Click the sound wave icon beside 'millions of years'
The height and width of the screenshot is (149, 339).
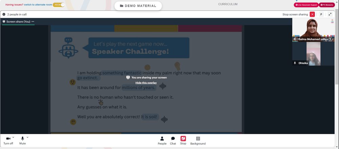pyautogui.click(x=163, y=86)
